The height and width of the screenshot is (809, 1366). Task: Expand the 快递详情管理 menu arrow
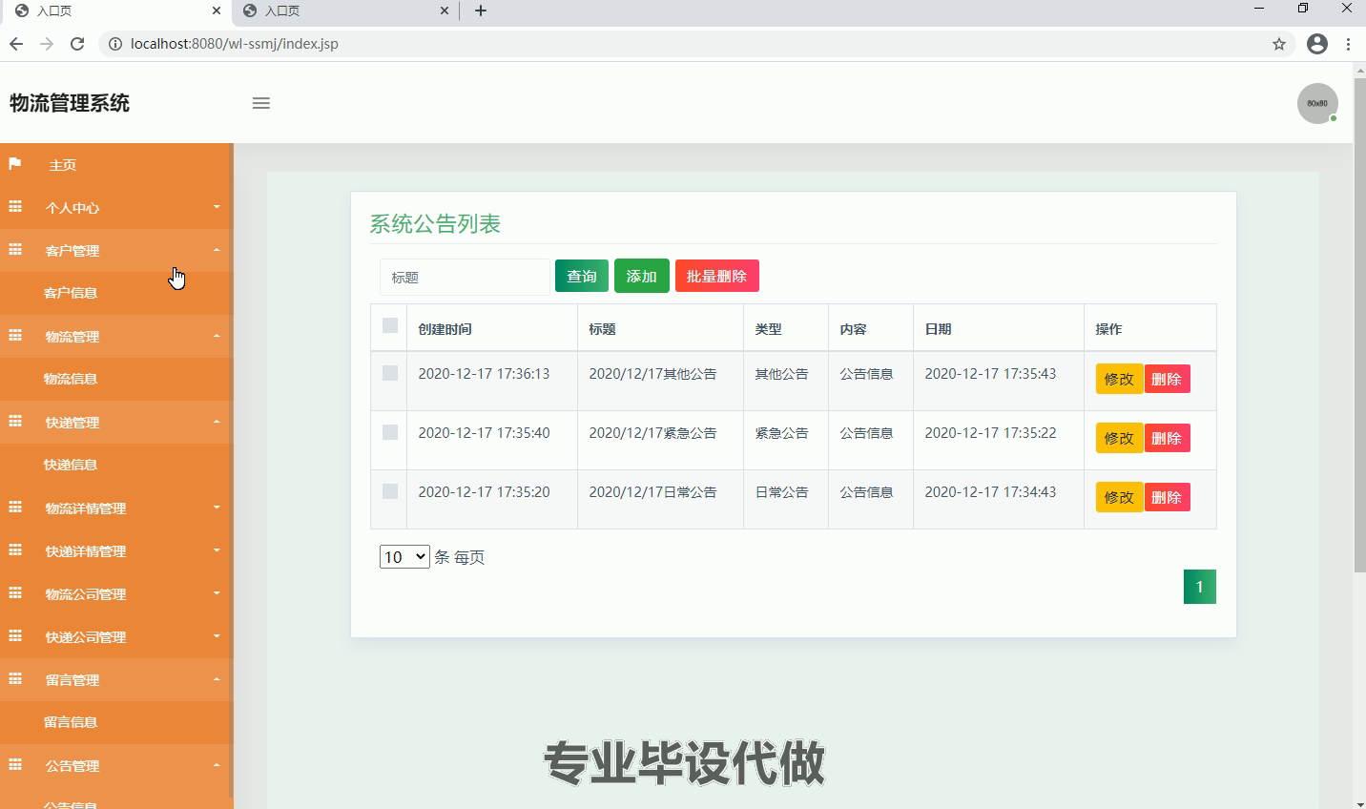coord(217,550)
